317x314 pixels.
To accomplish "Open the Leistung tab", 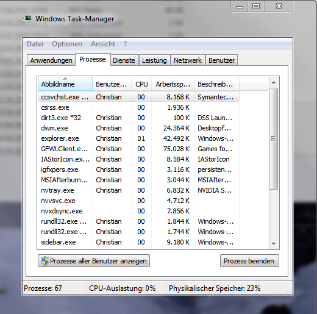I will (x=154, y=60).
